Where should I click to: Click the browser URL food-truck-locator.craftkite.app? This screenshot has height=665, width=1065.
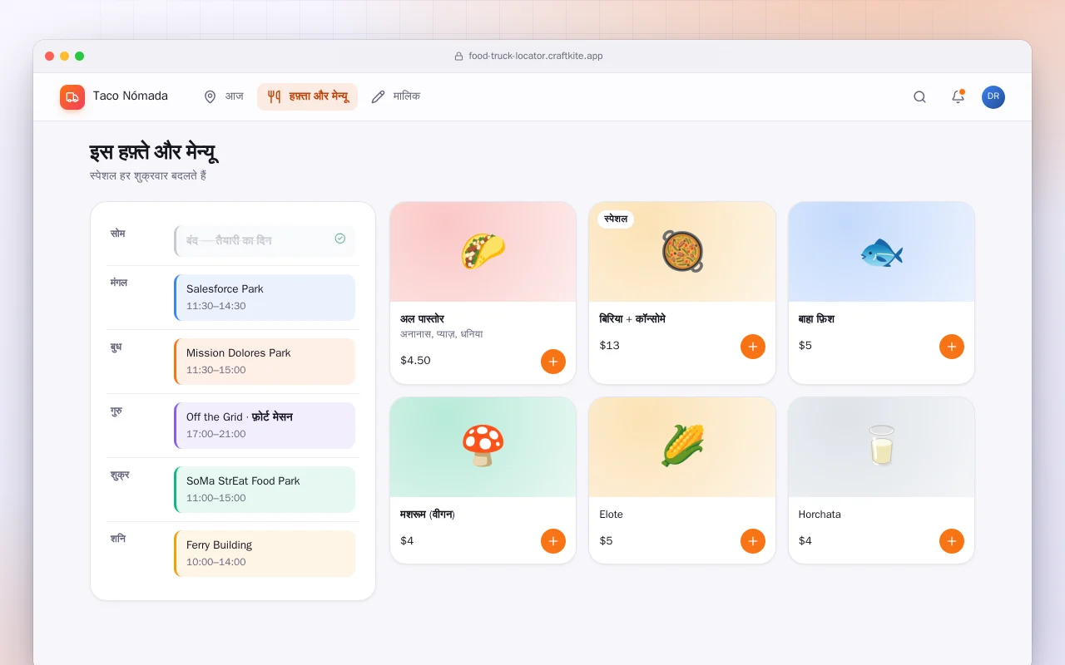coord(536,57)
